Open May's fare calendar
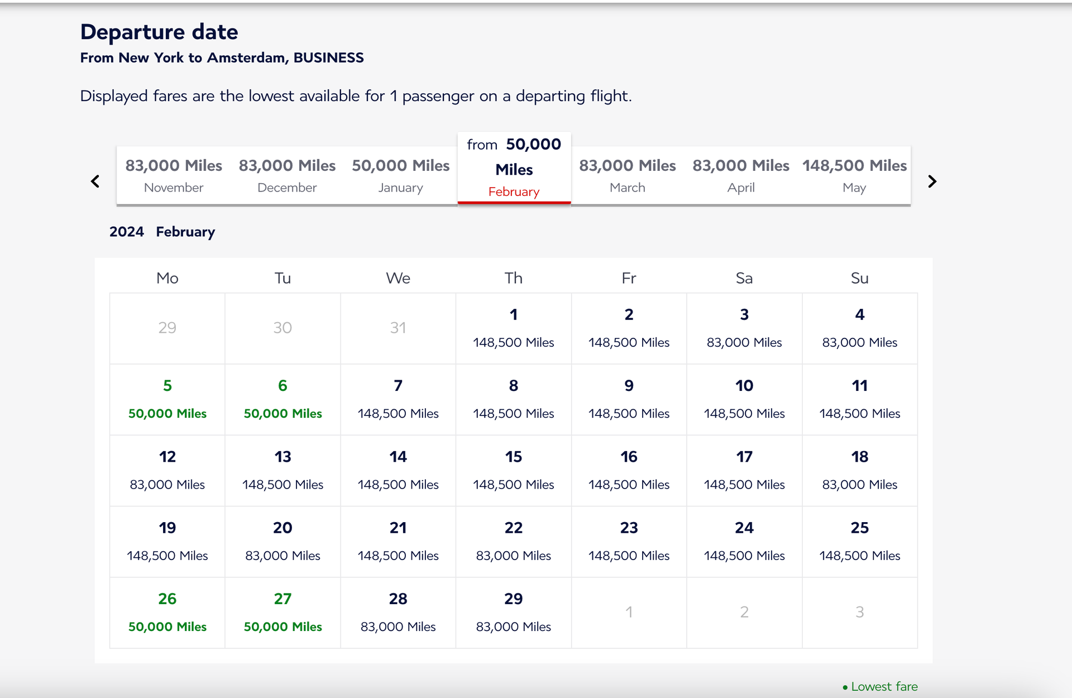This screenshot has width=1072, height=698. pyautogui.click(x=854, y=175)
